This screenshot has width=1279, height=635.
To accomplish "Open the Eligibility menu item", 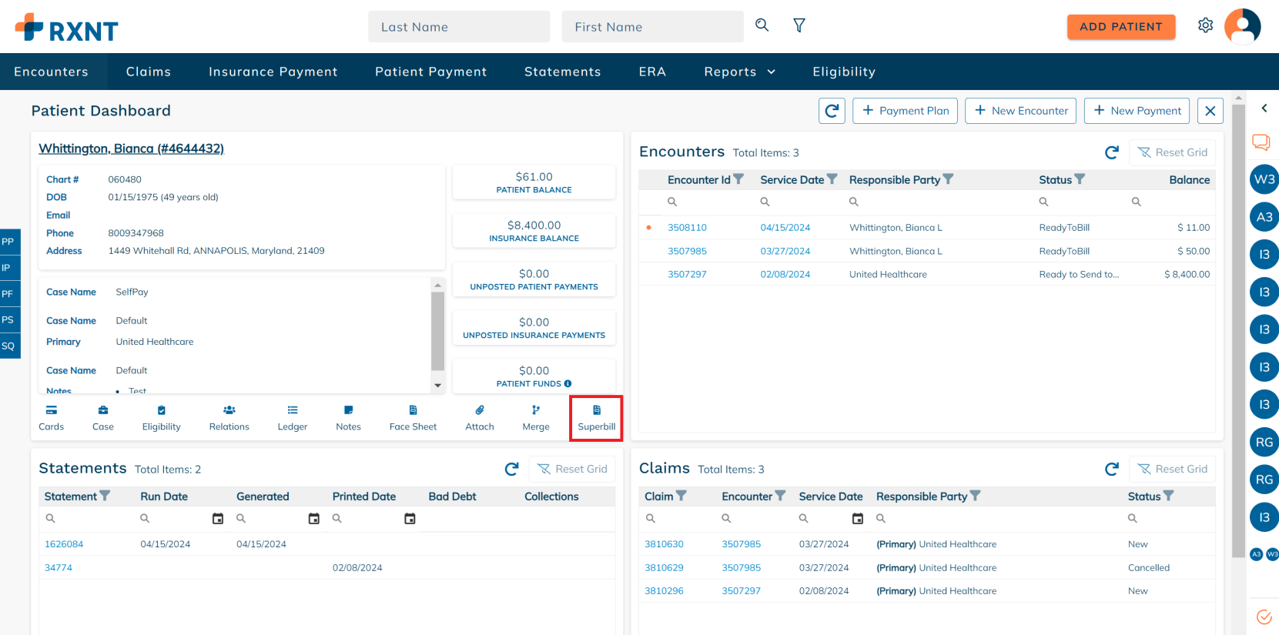I will [844, 72].
